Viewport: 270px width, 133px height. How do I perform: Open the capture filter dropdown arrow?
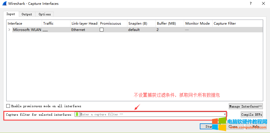pos(225,114)
